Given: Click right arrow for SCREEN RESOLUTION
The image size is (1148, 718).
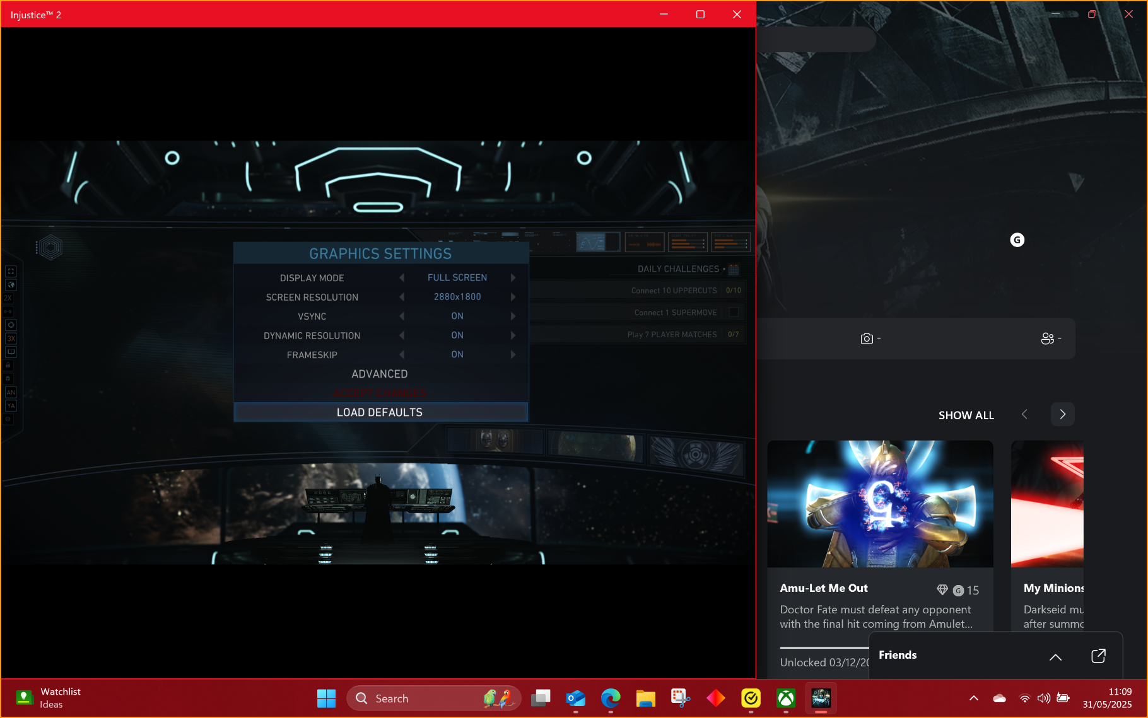Looking at the screenshot, I should click(513, 297).
